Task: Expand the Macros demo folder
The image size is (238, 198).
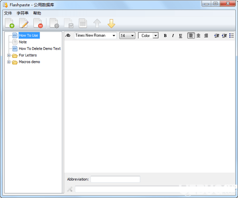Action: 9,62
